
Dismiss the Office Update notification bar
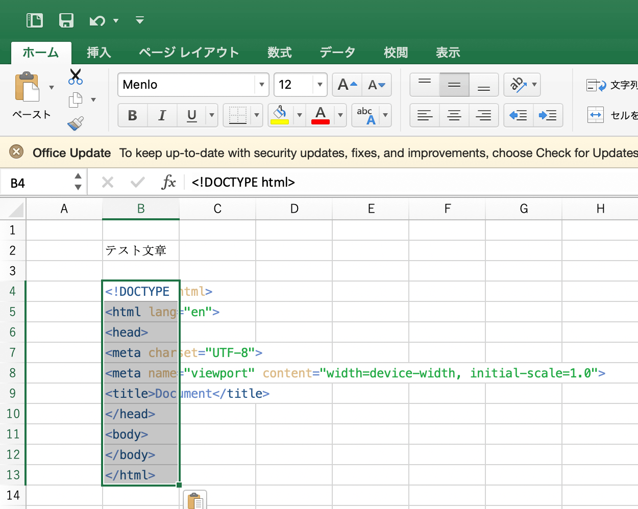17,152
